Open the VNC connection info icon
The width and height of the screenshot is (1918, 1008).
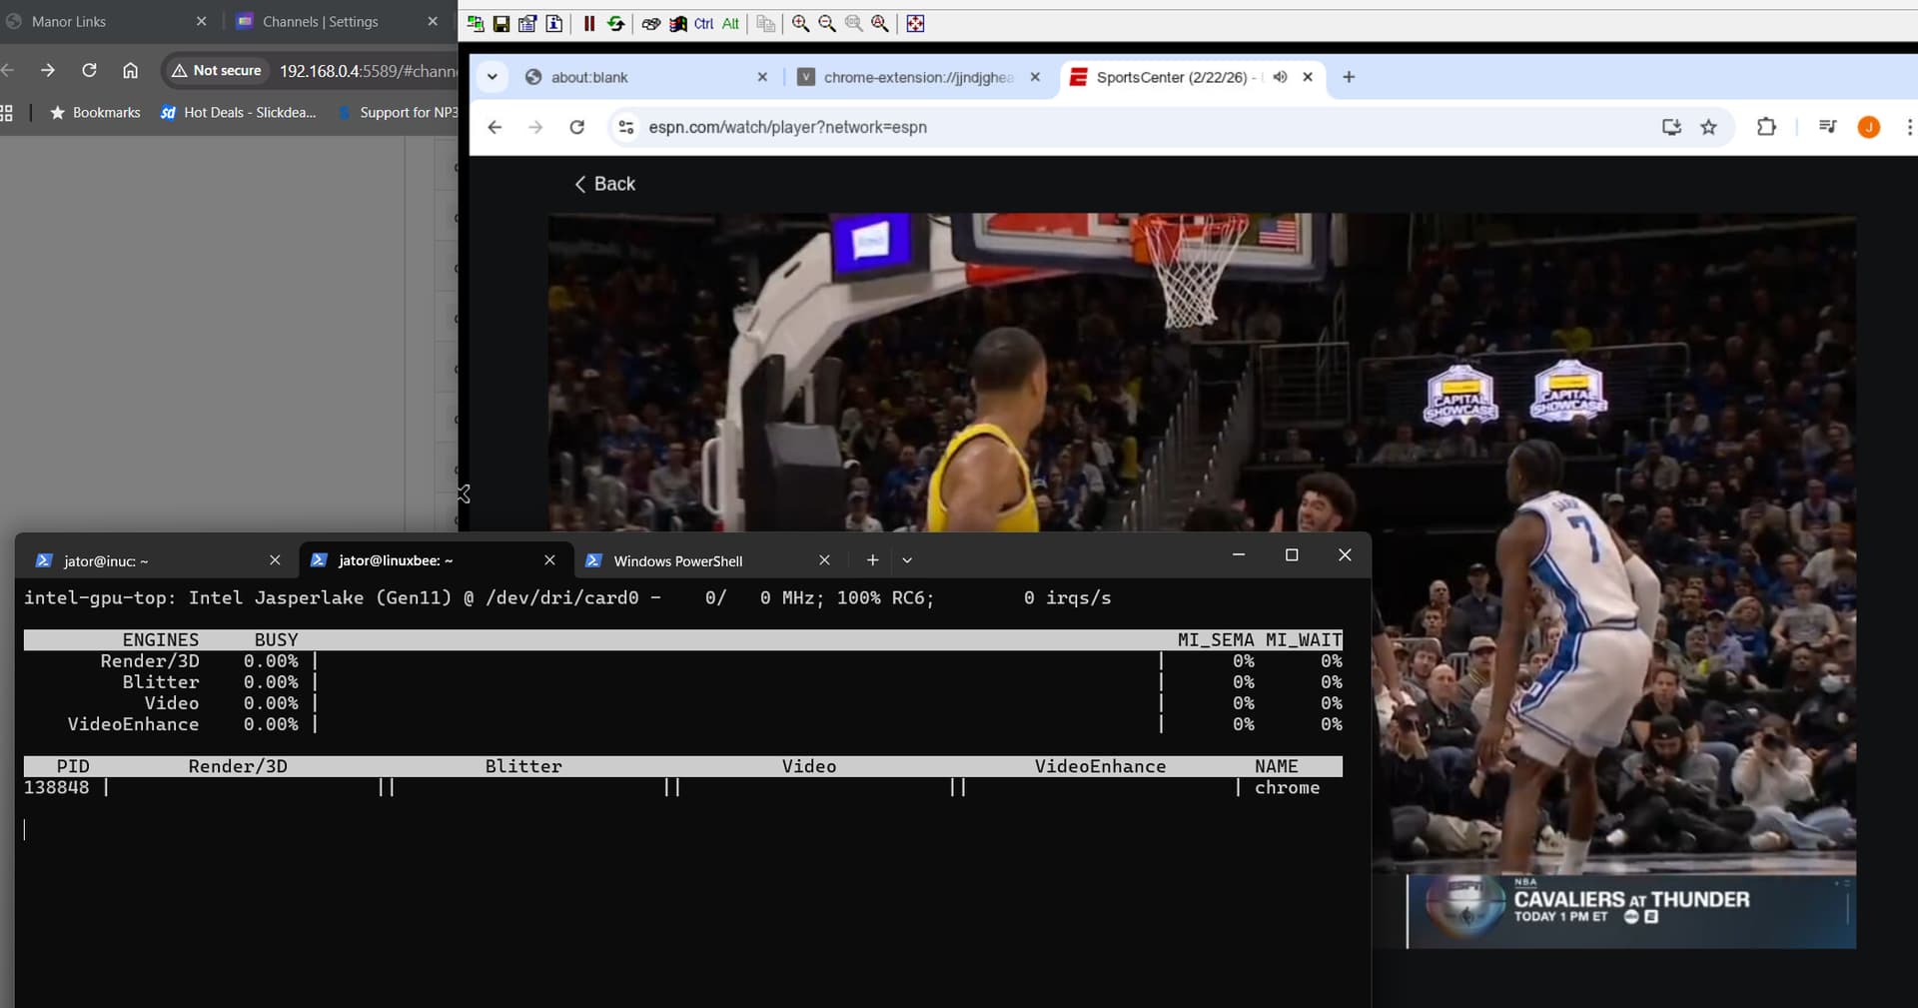(554, 23)
